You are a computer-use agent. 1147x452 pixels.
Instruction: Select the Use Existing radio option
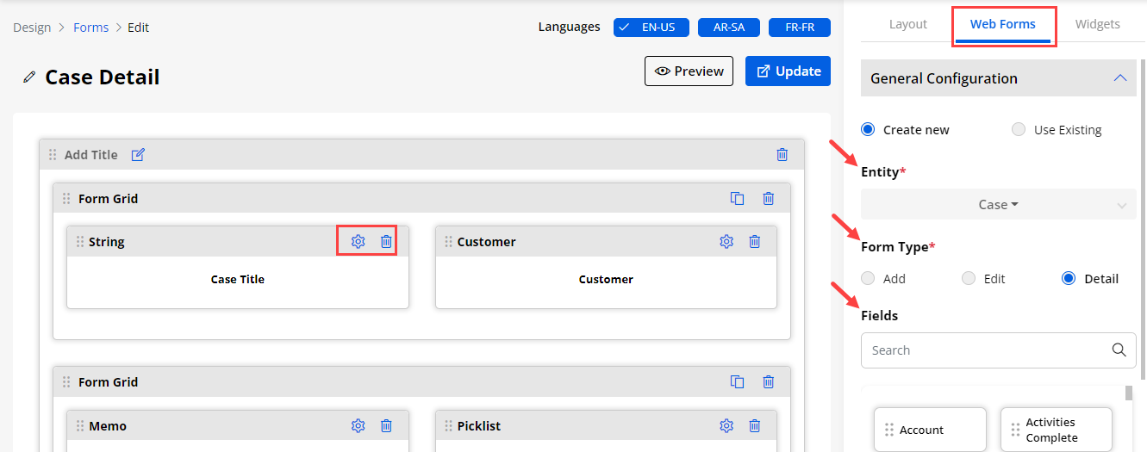coord(1019,130)
